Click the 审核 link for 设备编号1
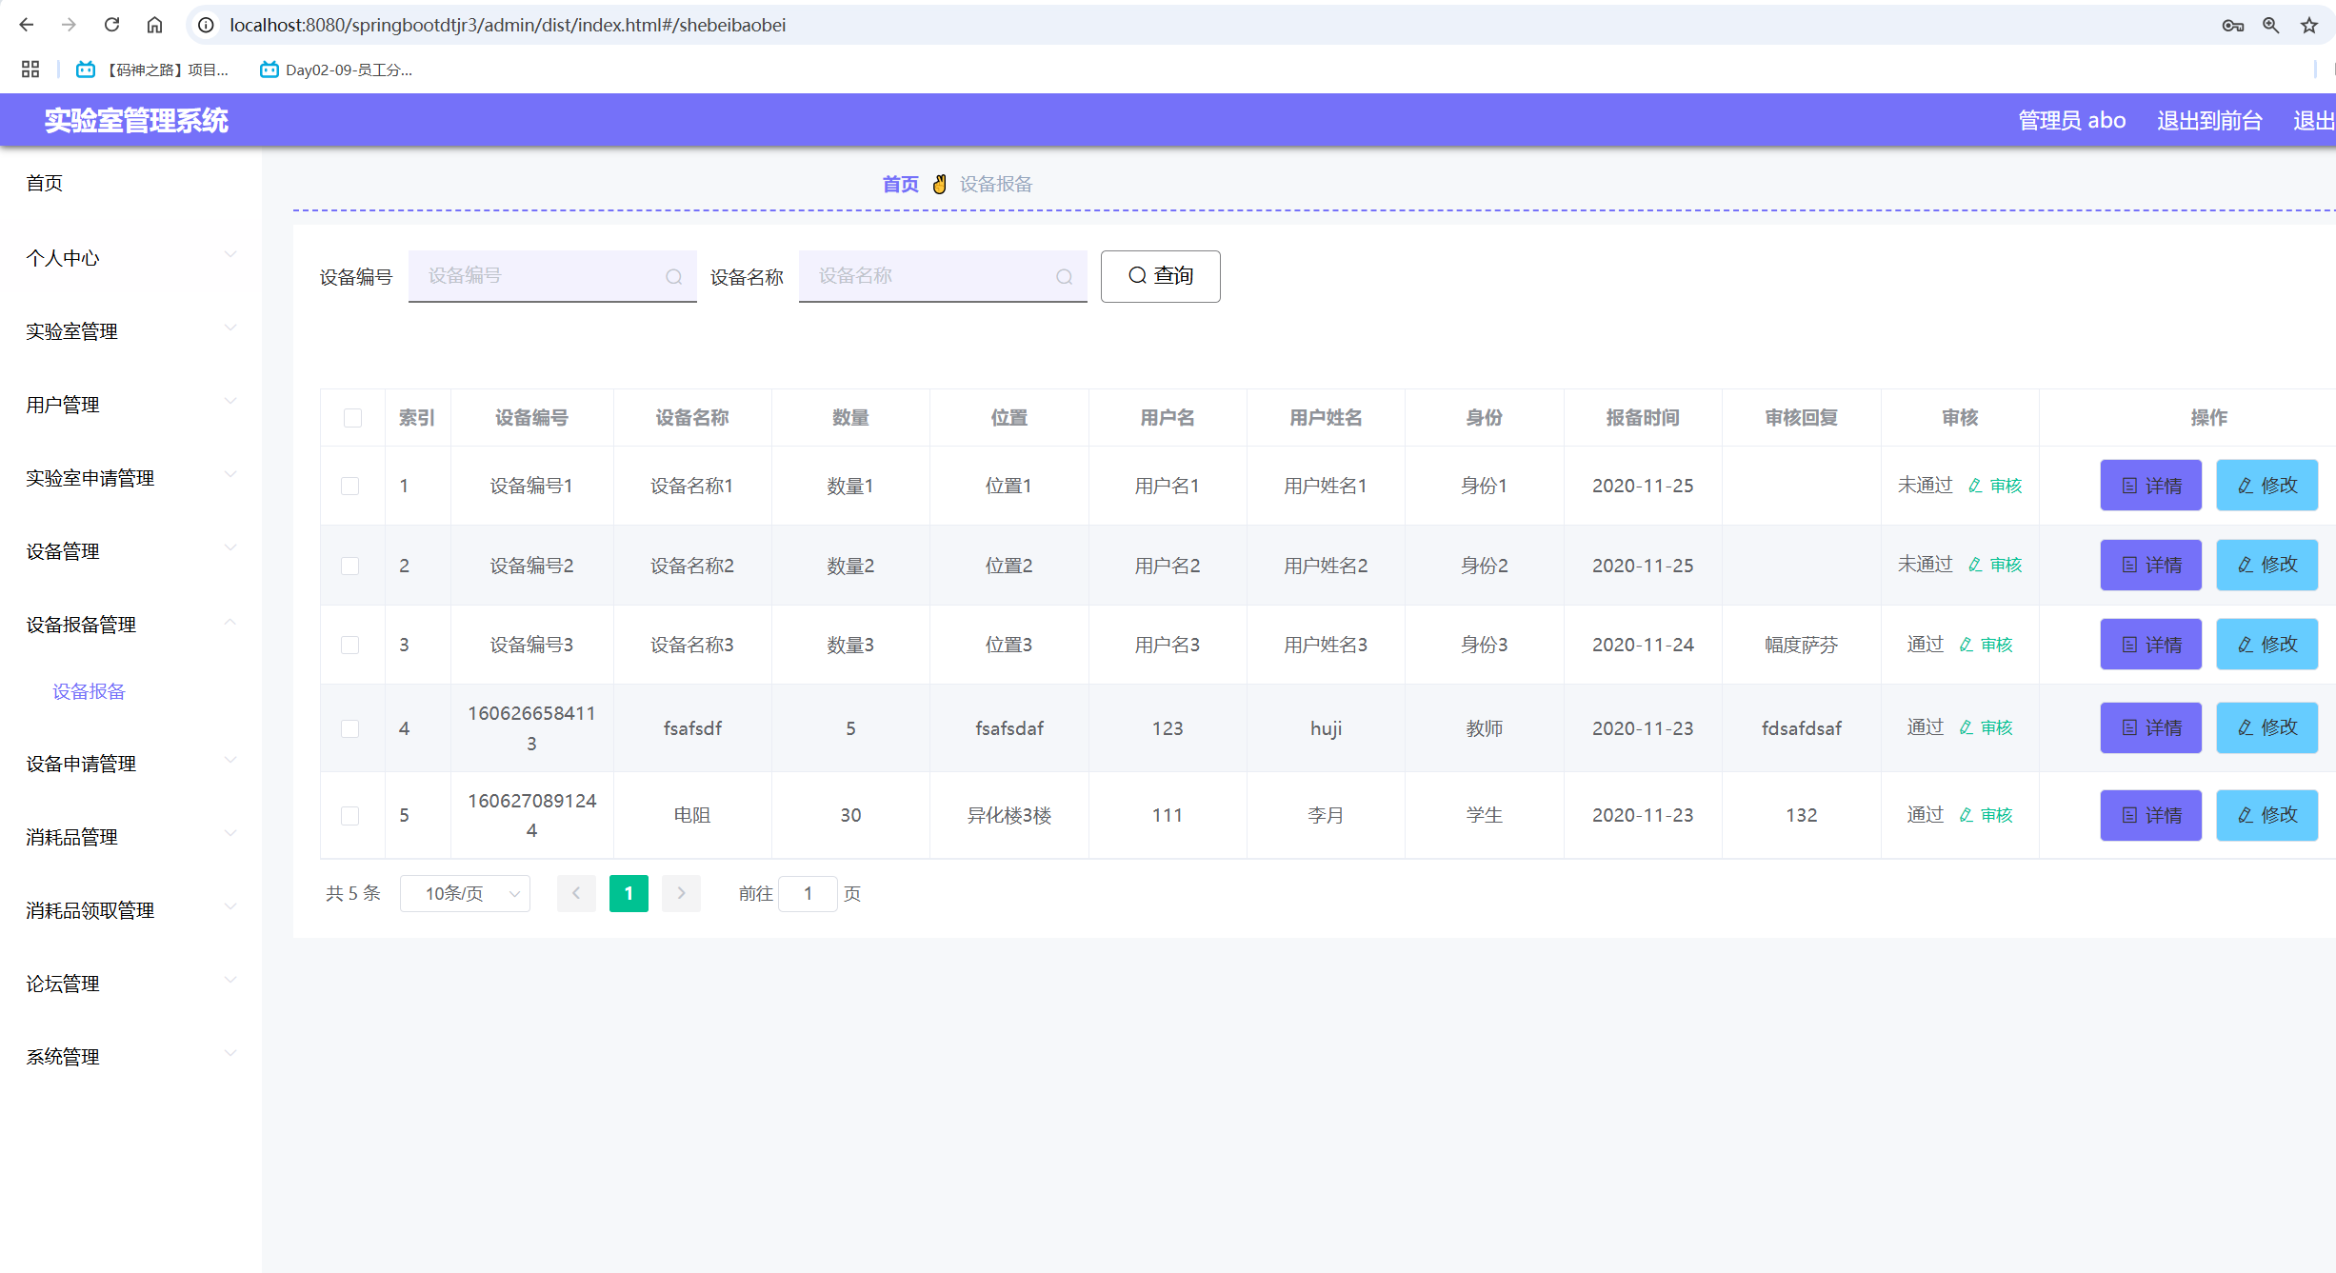The width and height of the screenshot is (2336, 1273). coord(1995,486)
